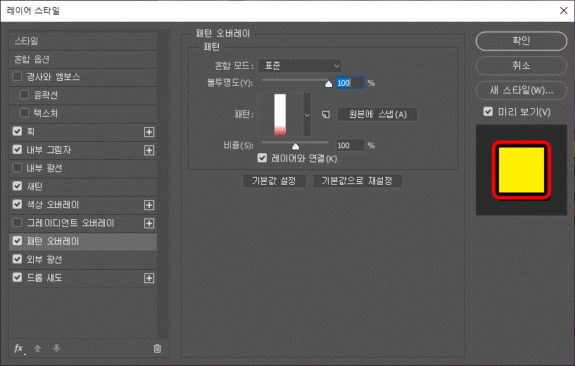Click the 기본값 설정 button

click(x=274, y=181)
